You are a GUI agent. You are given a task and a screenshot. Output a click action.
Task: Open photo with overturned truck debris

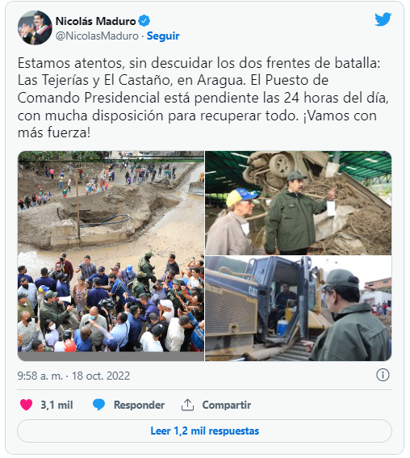pos(299,203)
